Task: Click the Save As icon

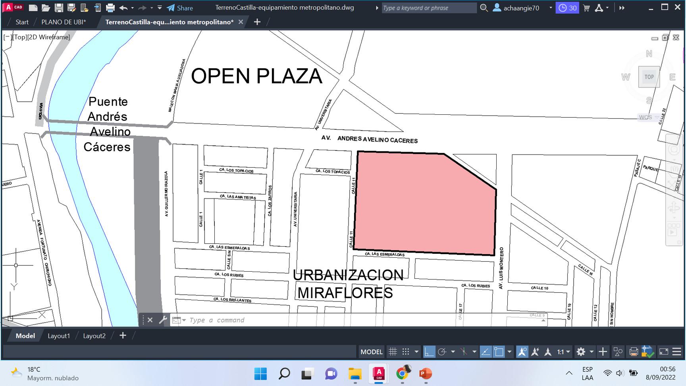Action: click(71, 8)
